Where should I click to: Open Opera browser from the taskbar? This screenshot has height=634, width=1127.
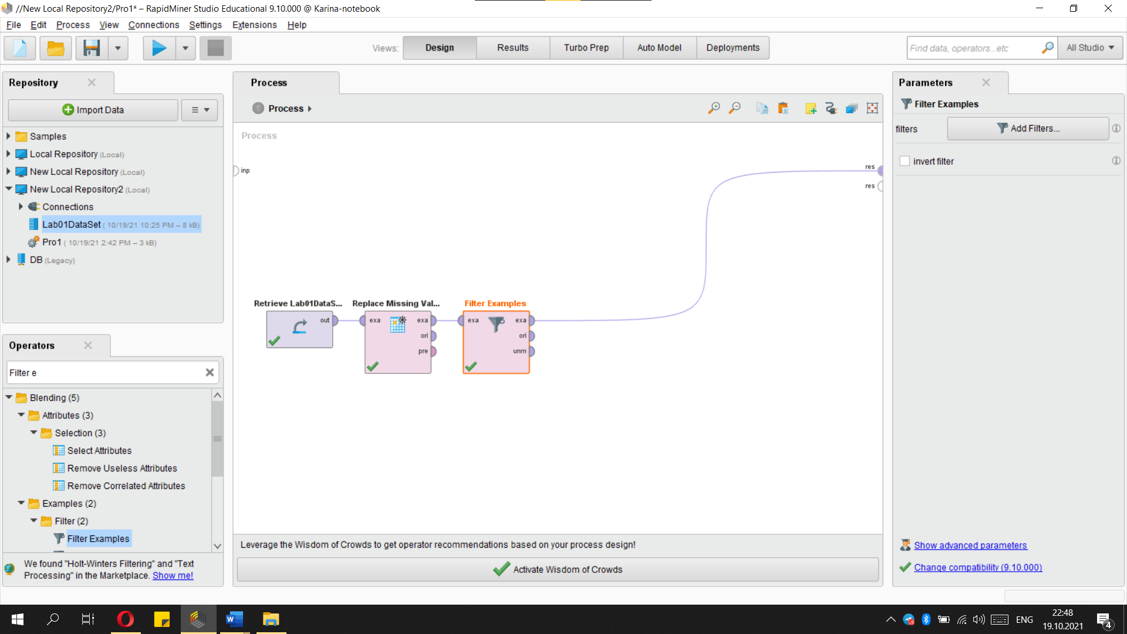(126, 619)
